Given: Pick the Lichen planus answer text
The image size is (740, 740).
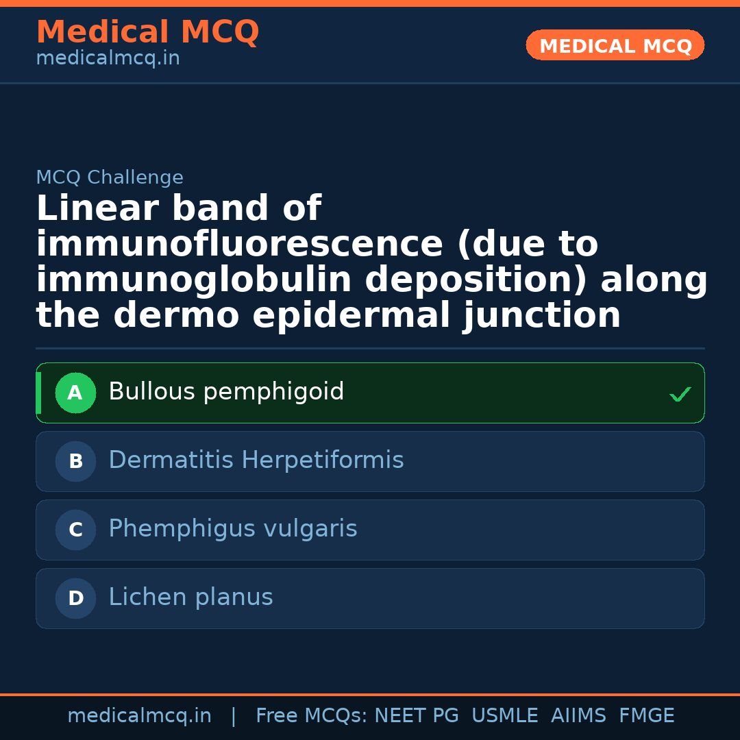Looking at the screenshot, I should coord(190,597).
